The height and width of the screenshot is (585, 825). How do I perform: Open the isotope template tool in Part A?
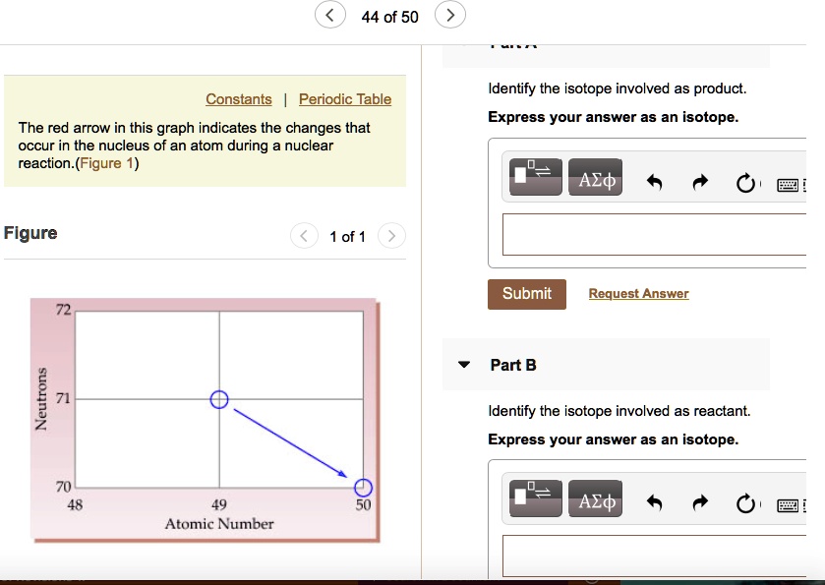coord(535,177)
